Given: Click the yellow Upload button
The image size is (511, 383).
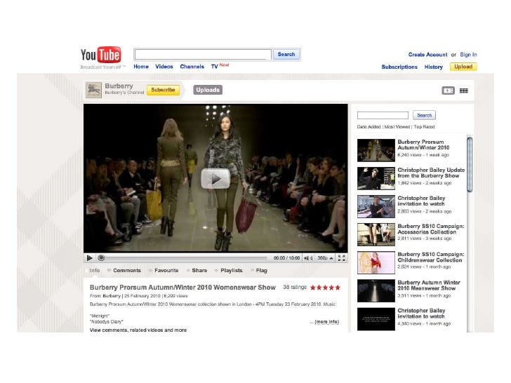Looking at the screenshot, I should [463, 67].
